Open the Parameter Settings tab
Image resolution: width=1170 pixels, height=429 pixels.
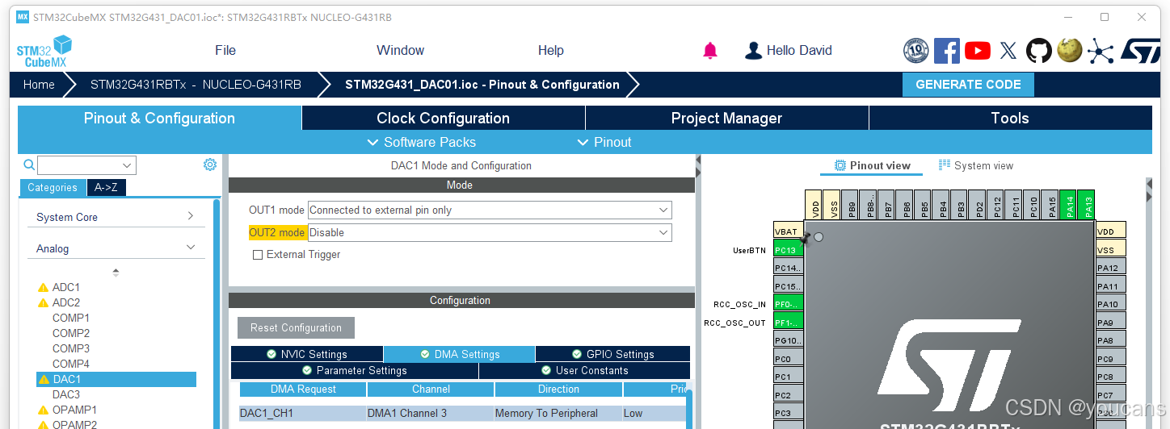pos(354,370)
